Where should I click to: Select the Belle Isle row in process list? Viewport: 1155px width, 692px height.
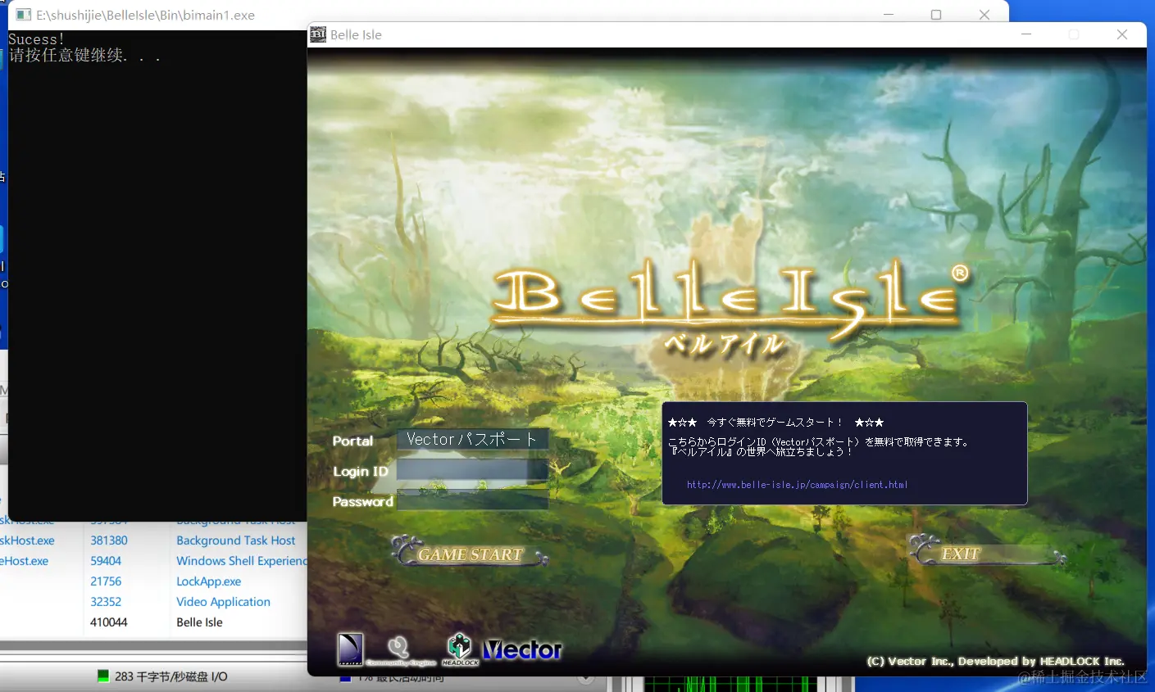pyautogui.click(x=199, y=622)
